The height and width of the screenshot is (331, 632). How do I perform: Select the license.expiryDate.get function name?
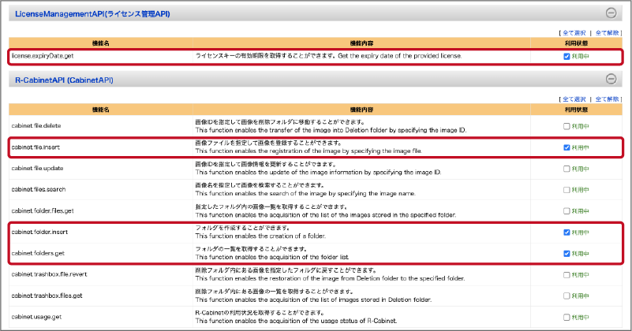(x=43, y=56)
